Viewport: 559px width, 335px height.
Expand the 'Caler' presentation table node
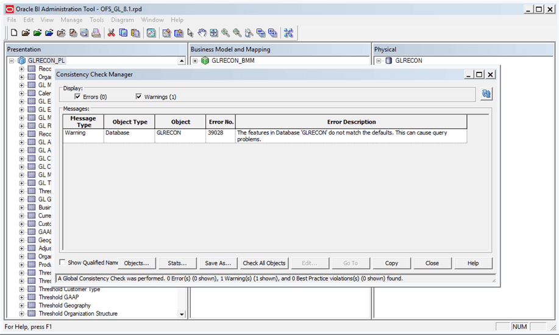[22, 93]
